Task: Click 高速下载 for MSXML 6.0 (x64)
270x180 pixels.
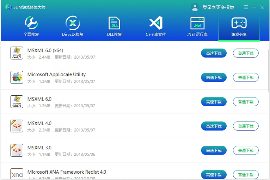Action: coord(214,53)
